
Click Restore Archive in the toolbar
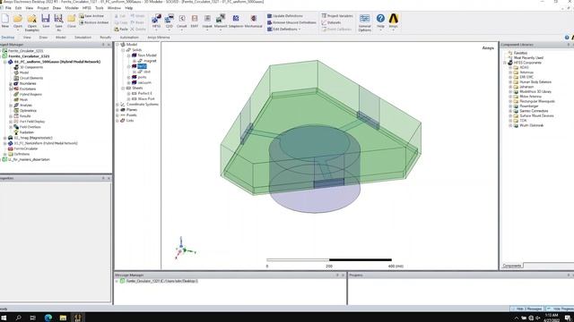coord(94,22)
